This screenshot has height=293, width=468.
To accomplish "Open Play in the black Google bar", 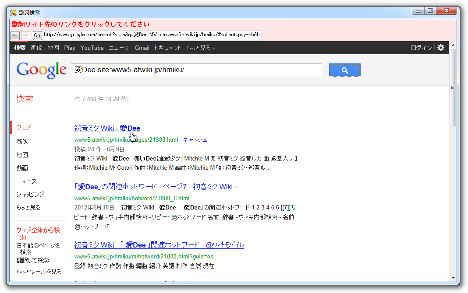I will [70, 48].
